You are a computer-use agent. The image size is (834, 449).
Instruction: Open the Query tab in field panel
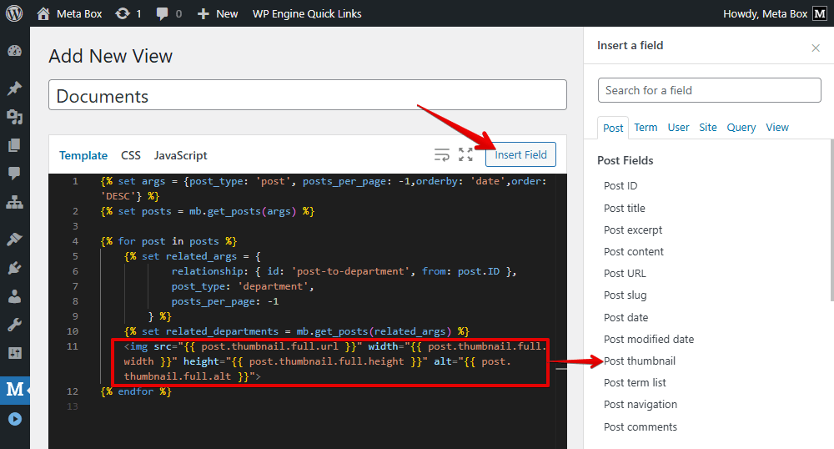pos(741,128)
